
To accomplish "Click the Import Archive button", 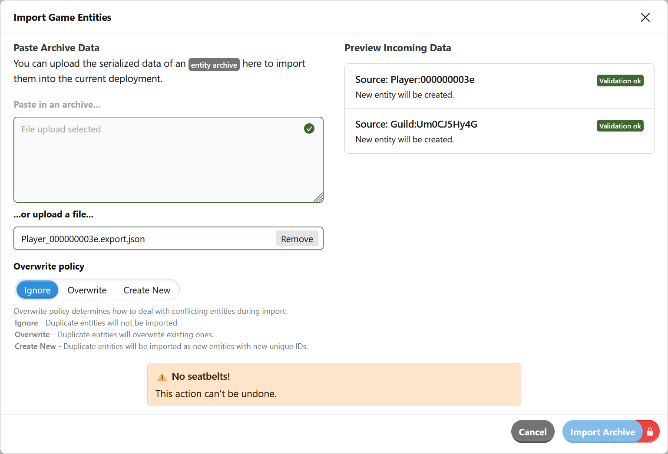I will coord(603,431).
